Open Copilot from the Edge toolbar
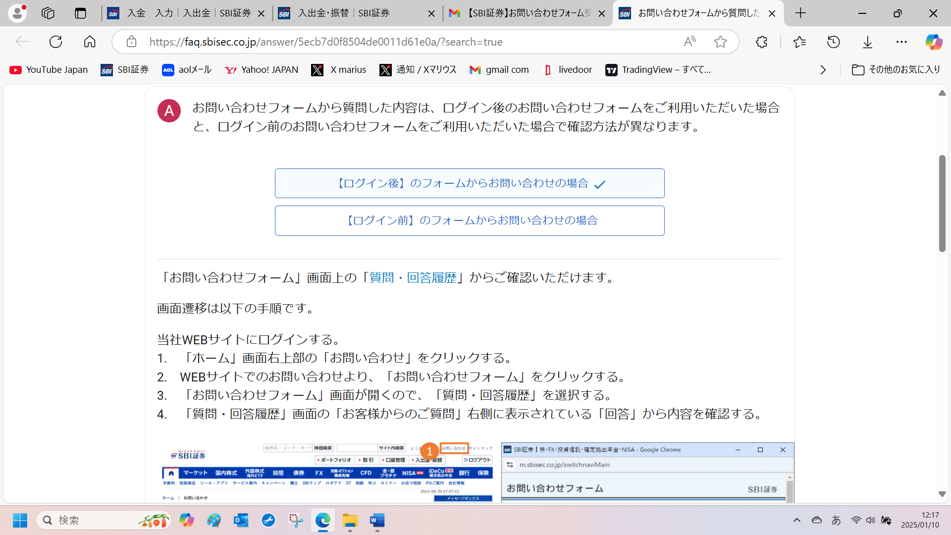The image size is (951, 535). click(933, 42)
